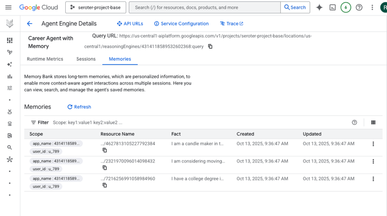Click resource name .../7216256991058984960
387x216 pixels.
coord(128,178)
